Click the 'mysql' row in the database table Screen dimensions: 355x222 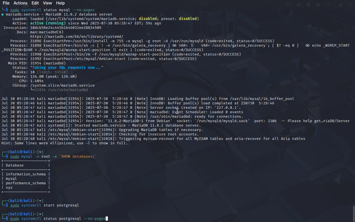click(x=11, y=179)
